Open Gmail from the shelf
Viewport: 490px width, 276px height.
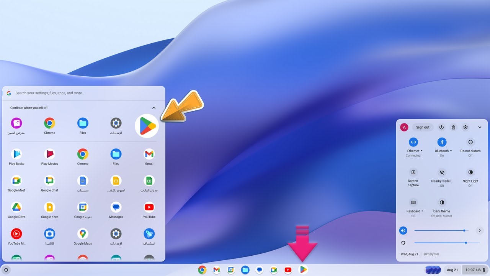(217, 270)
